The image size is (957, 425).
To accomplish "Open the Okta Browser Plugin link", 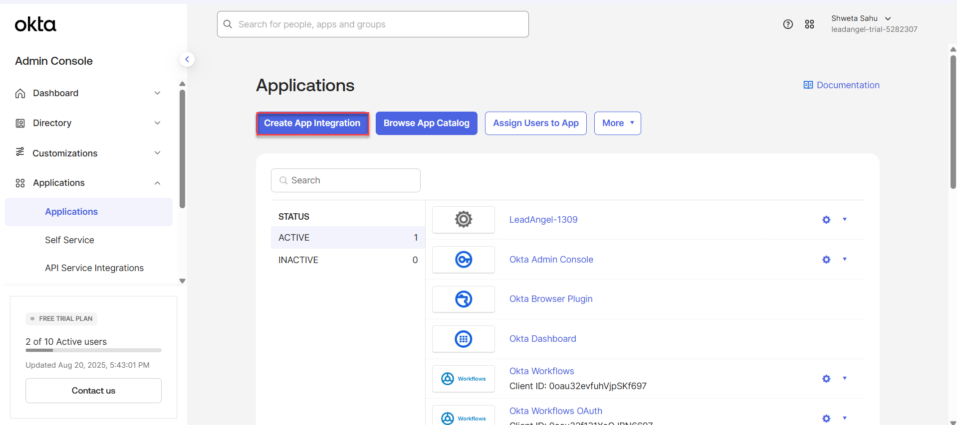I will click(x=551, y=299).
